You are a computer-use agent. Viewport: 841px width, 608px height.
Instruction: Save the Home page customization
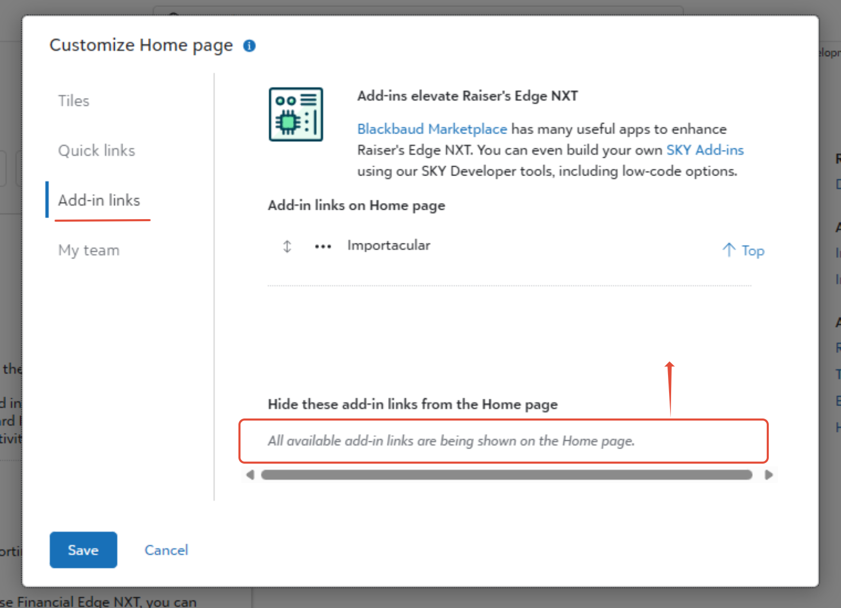pos(83,550)
